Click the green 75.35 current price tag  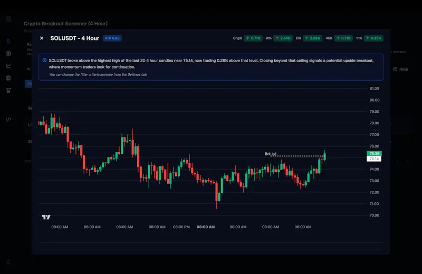pos(374,153)
